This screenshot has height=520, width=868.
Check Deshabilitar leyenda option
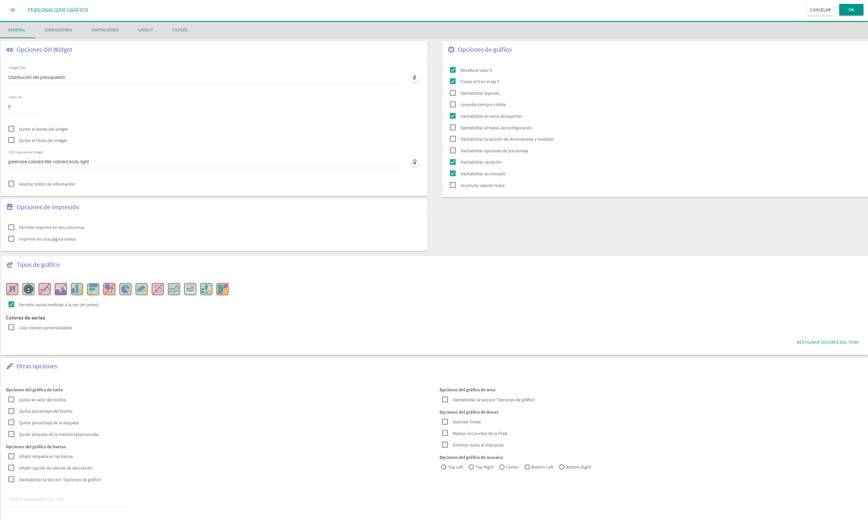[453, 93]
